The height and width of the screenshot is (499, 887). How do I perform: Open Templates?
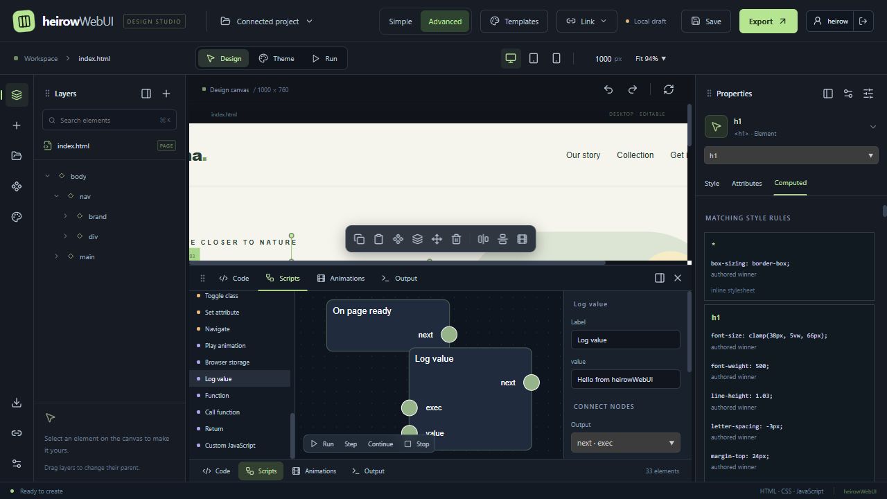click(x=513, y=21)
